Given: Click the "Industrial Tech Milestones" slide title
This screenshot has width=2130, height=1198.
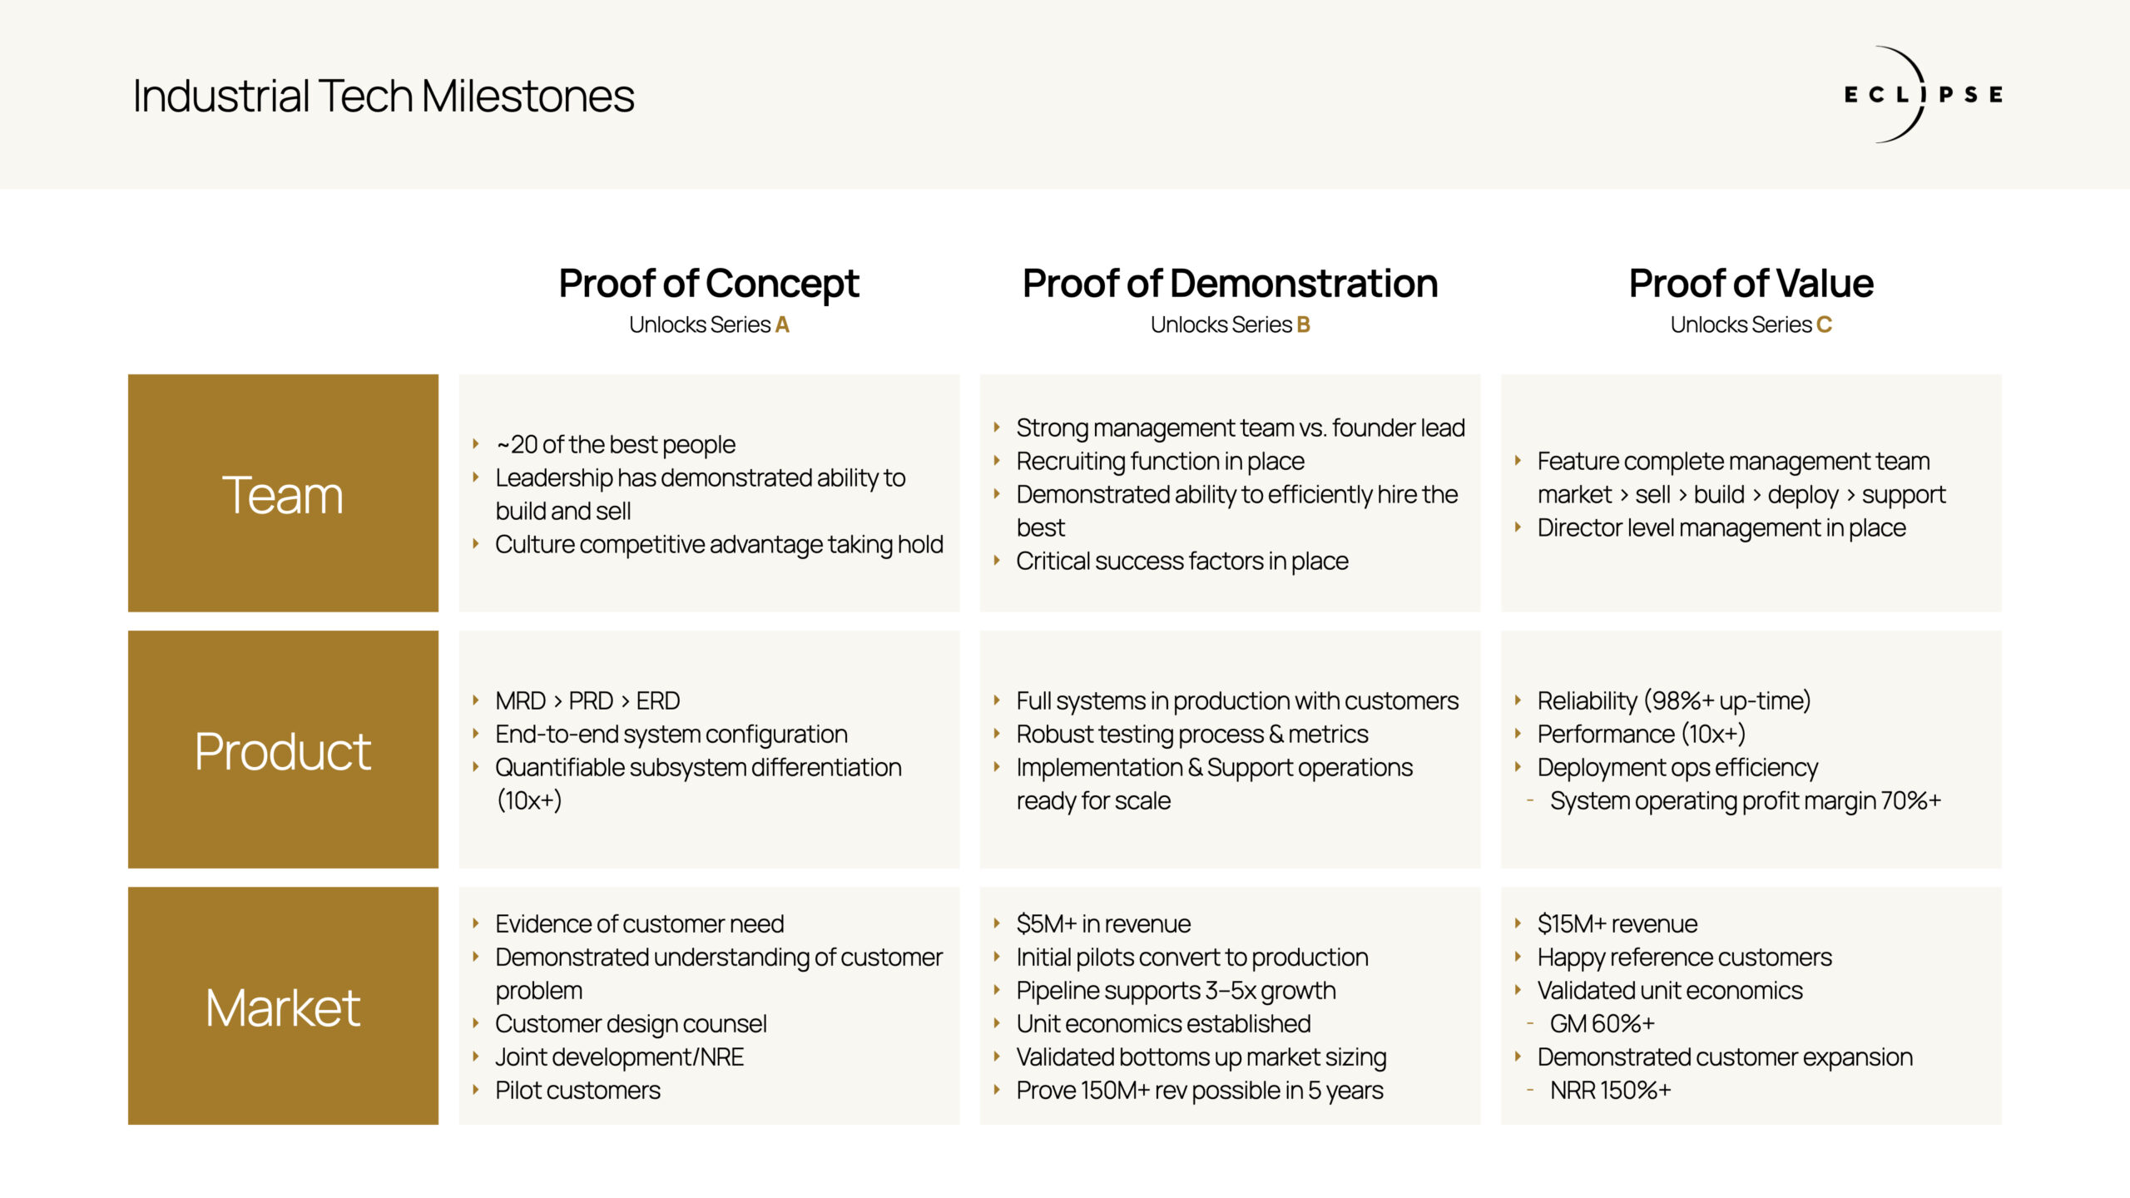Looking at the screenshot, I should (x=384, y=96).
